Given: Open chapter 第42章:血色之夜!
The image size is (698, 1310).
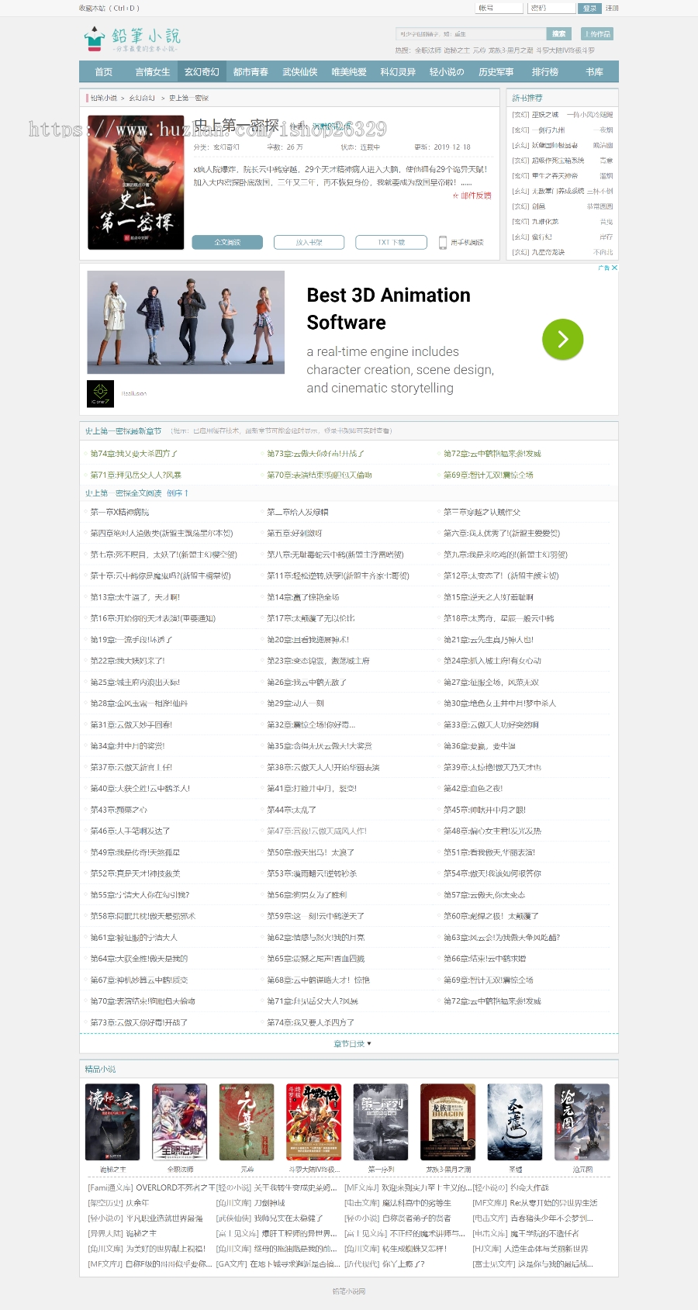Looking at the screenshot, I should coord(473,789).
